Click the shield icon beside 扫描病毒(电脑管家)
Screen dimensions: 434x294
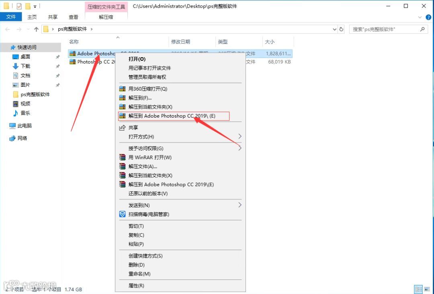coord(122,214)
